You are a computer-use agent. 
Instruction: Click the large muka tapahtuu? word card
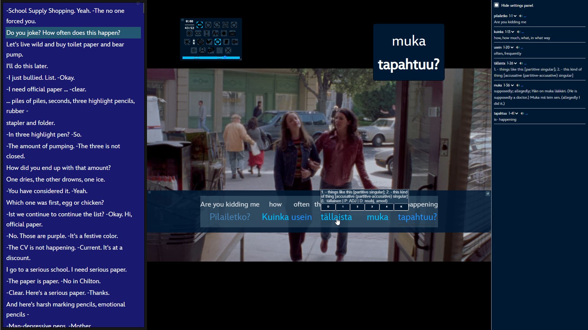pyautogui.click(x=409, y=52)
